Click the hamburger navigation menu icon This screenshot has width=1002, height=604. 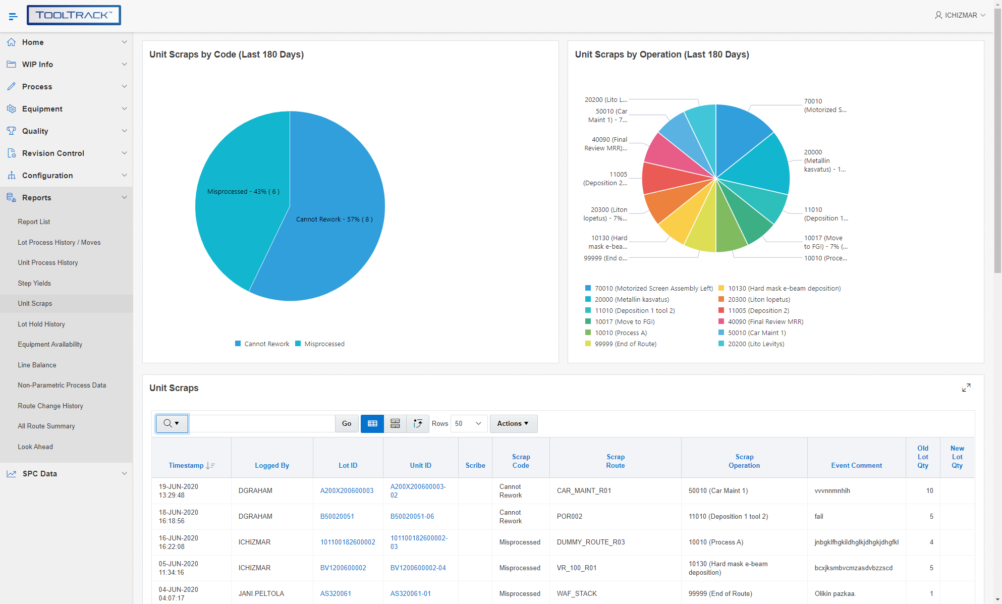click(13, 16)
